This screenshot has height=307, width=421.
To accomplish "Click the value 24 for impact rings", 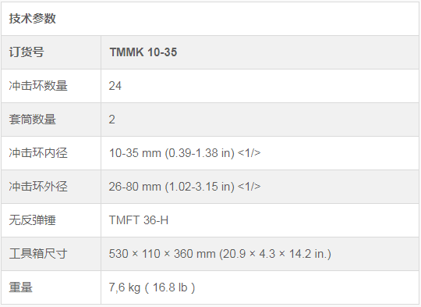I will (x=115, y=86).
